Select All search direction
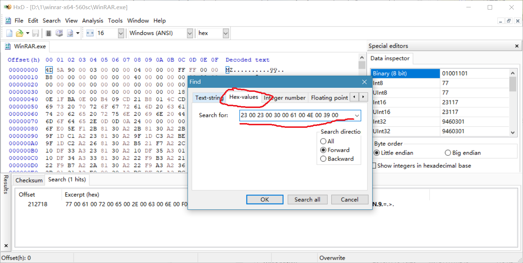The image size is (523, 263). click(327, 141)
